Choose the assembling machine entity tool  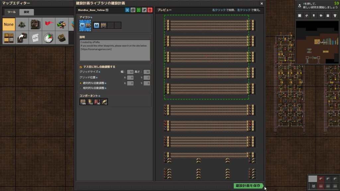tap(35, 24)
